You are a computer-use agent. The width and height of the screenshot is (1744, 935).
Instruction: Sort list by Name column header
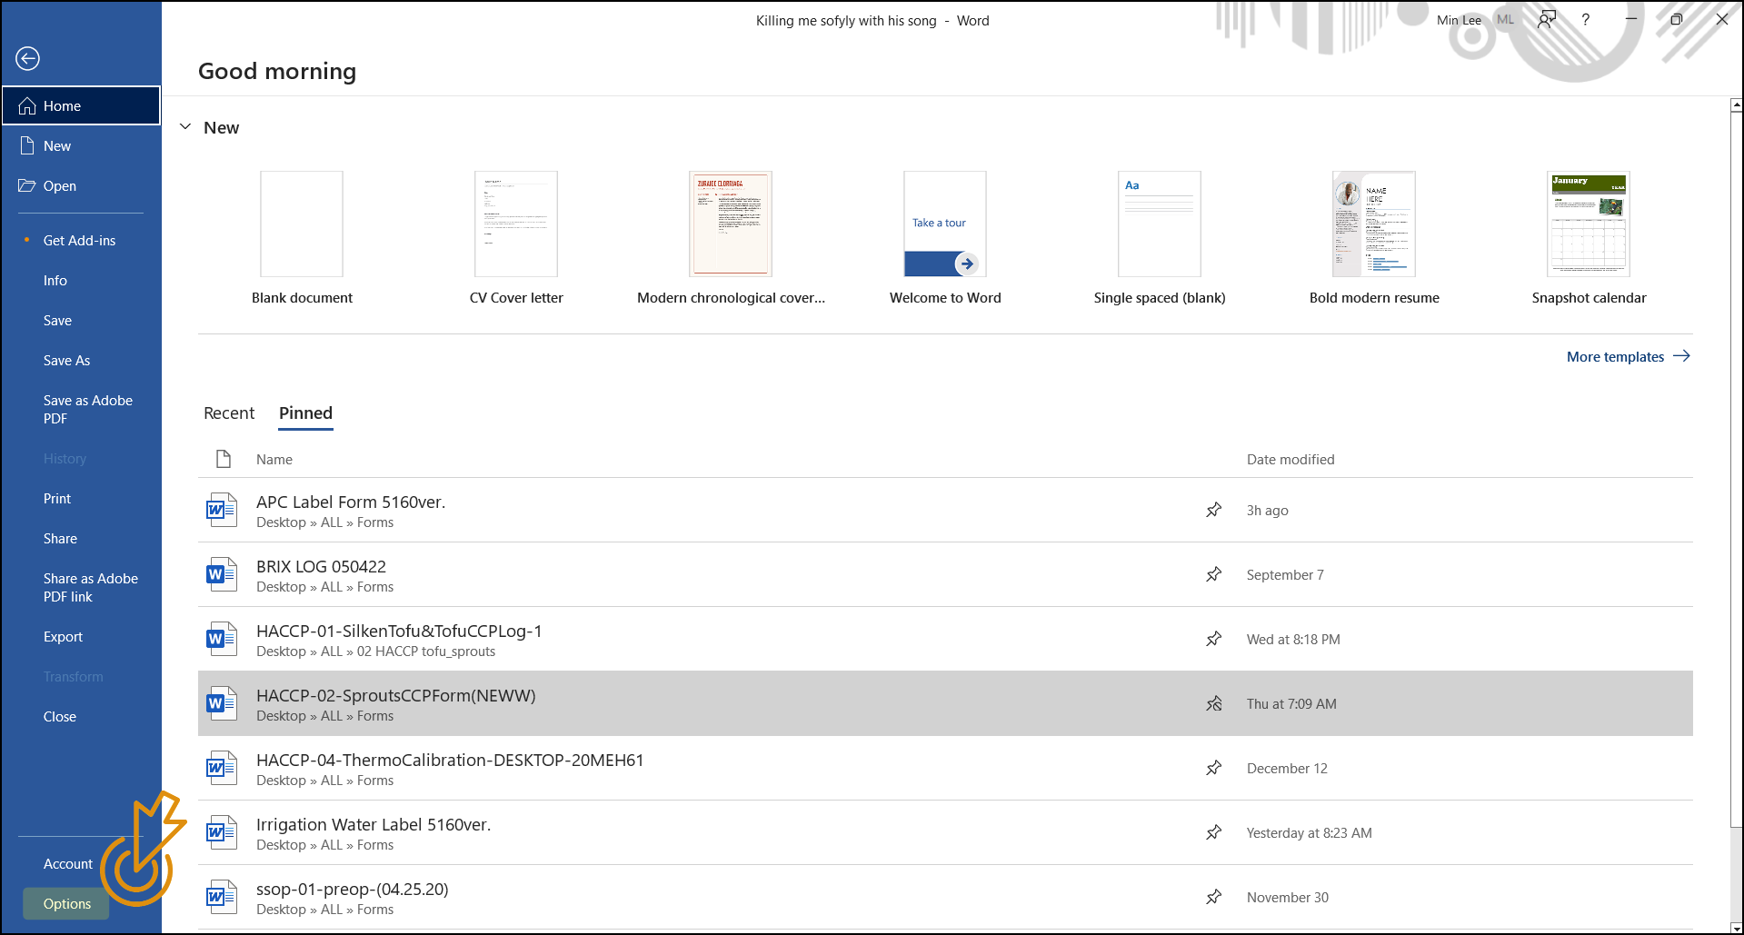click(274, 459)
